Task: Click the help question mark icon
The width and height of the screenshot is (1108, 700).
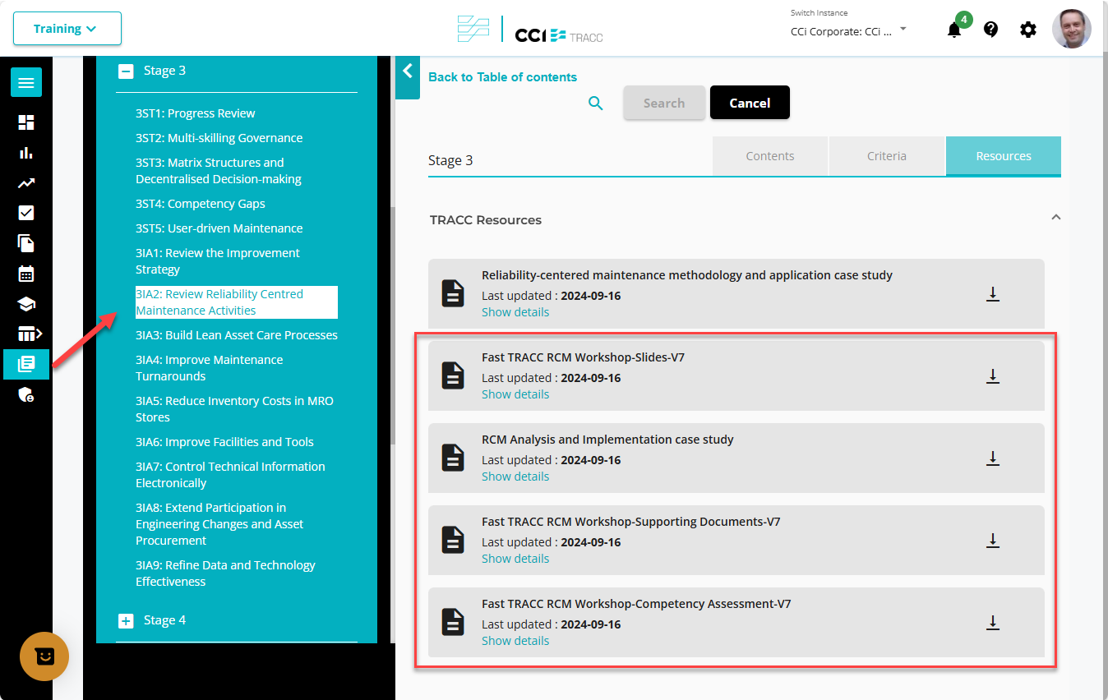Action: point(990,30)
